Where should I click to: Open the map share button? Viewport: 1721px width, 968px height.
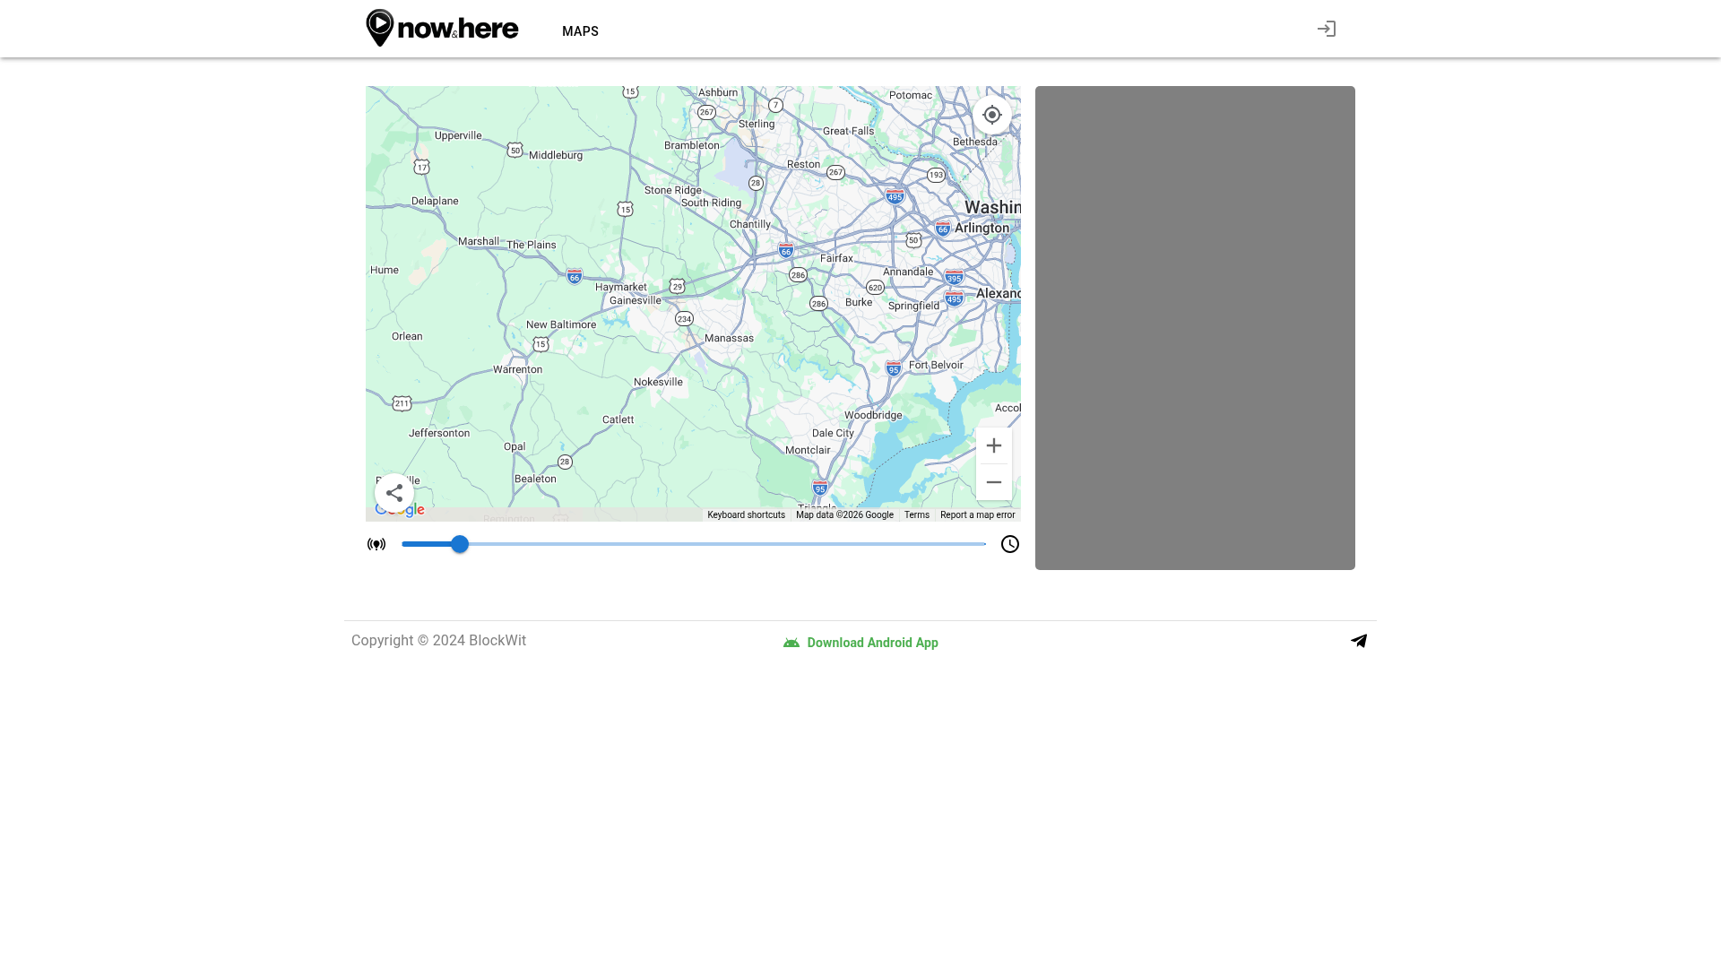click(394, 493)
